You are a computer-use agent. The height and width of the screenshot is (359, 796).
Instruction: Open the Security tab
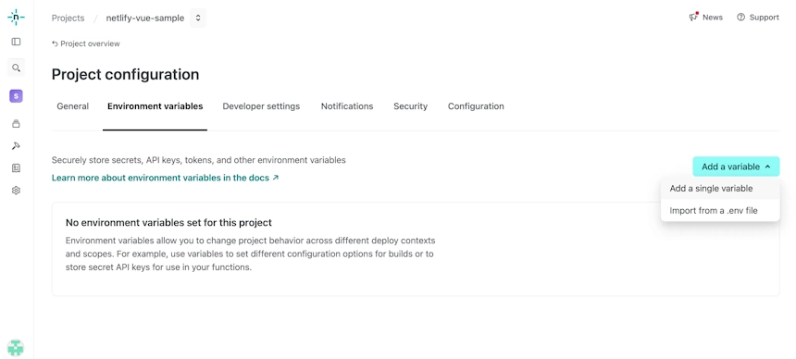tap(410, 106)
